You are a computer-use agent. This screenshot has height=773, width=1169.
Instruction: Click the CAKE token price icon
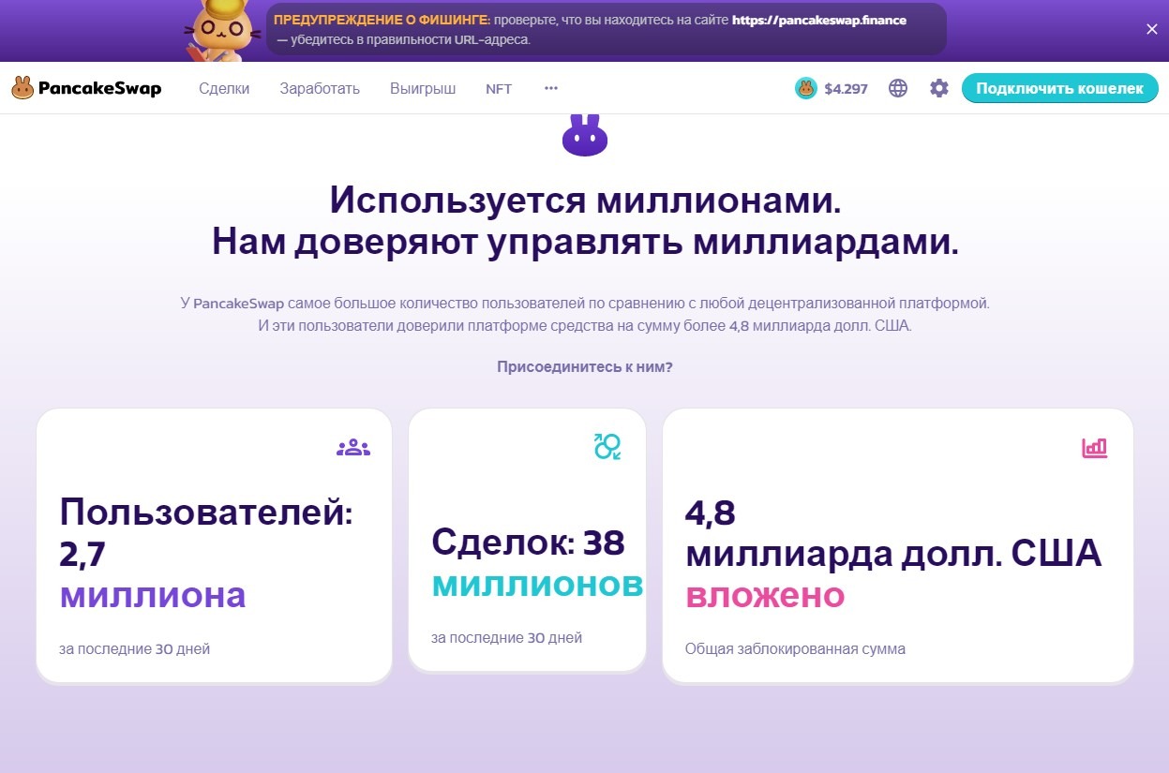806,88
